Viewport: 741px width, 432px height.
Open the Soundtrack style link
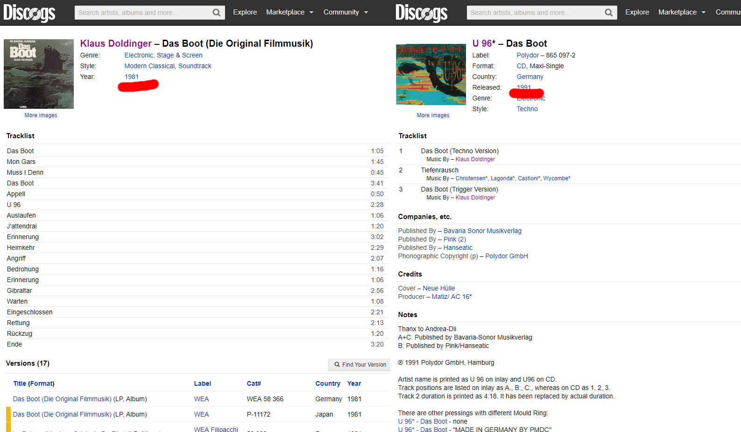(x=195, y=66)
